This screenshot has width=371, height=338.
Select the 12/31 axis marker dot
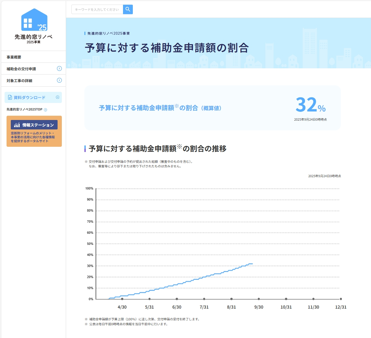pos(341,299)
